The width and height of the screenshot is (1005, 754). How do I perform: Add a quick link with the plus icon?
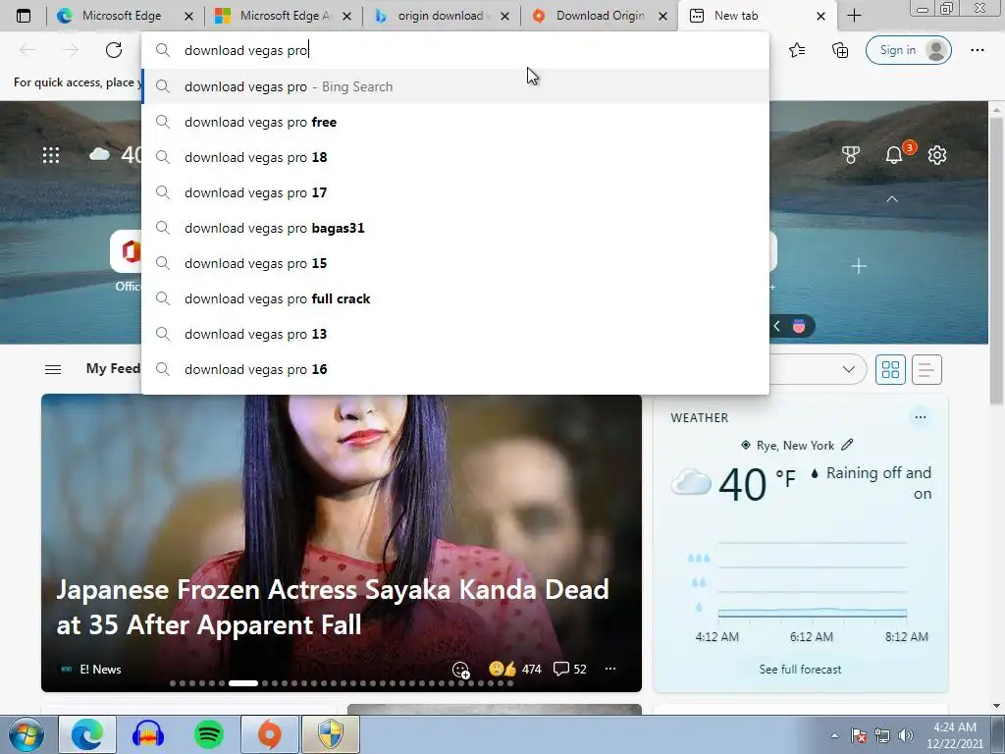coord(858,265)
